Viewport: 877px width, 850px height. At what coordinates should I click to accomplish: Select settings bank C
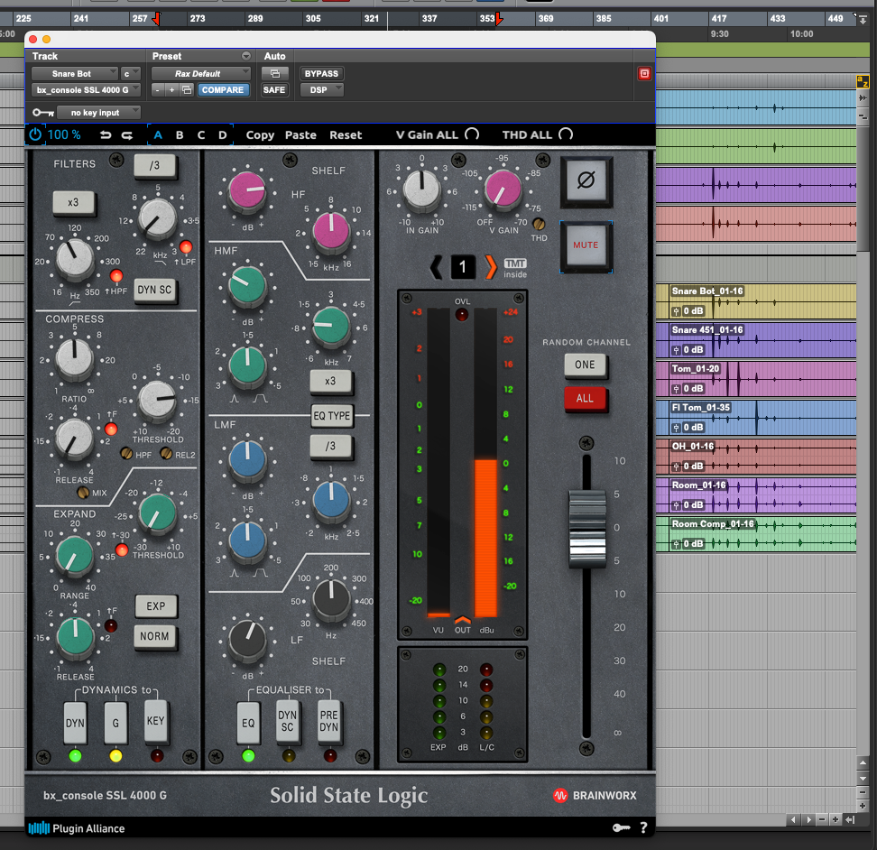(x=201, y=135)
